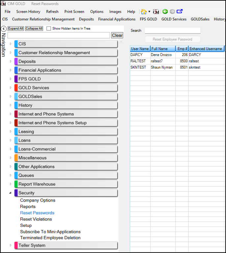Select the RALTEST user row

pyautogui.click(x=177, y=61)
